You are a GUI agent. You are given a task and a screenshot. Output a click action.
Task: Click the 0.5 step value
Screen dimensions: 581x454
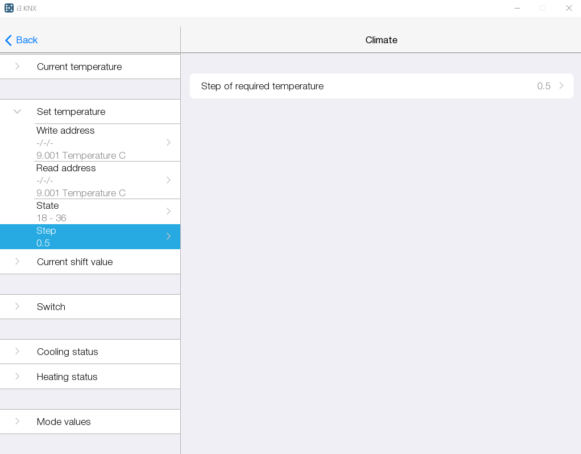tap(543, 86)
